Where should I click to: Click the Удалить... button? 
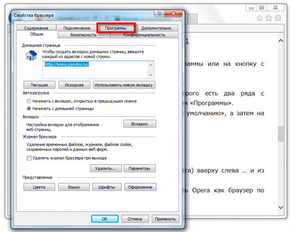(106, 169)
